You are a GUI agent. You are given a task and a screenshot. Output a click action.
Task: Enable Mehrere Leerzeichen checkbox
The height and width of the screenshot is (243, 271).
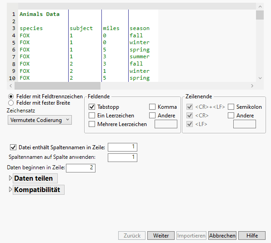92,124
